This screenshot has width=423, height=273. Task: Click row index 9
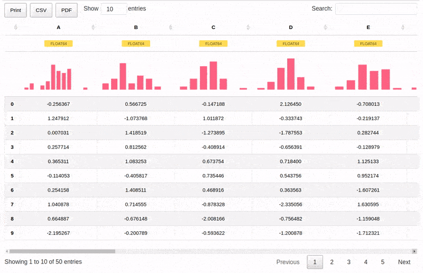click(x=12, y=233)
